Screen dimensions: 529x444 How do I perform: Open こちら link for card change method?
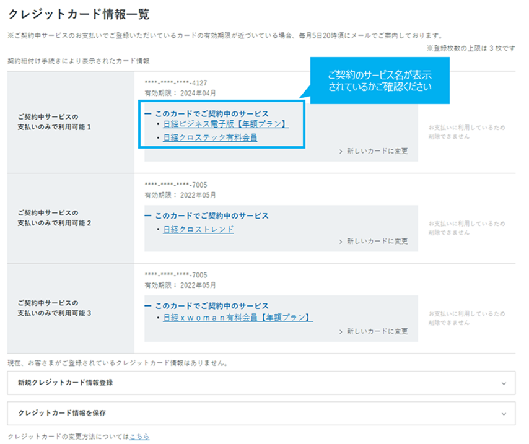[139, 437]
